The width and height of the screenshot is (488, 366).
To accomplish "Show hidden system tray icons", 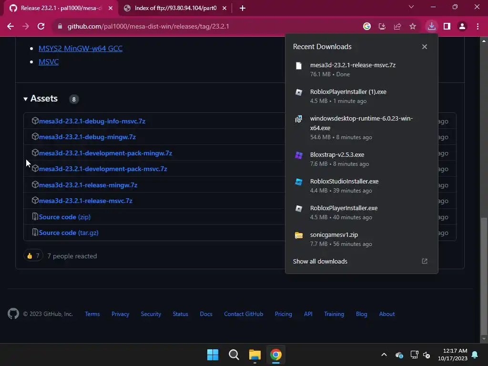I will (384, 355).
